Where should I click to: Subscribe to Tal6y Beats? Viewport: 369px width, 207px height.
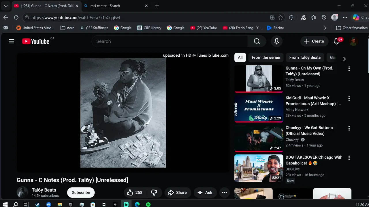pyautogui.click(x=81, y=193)
